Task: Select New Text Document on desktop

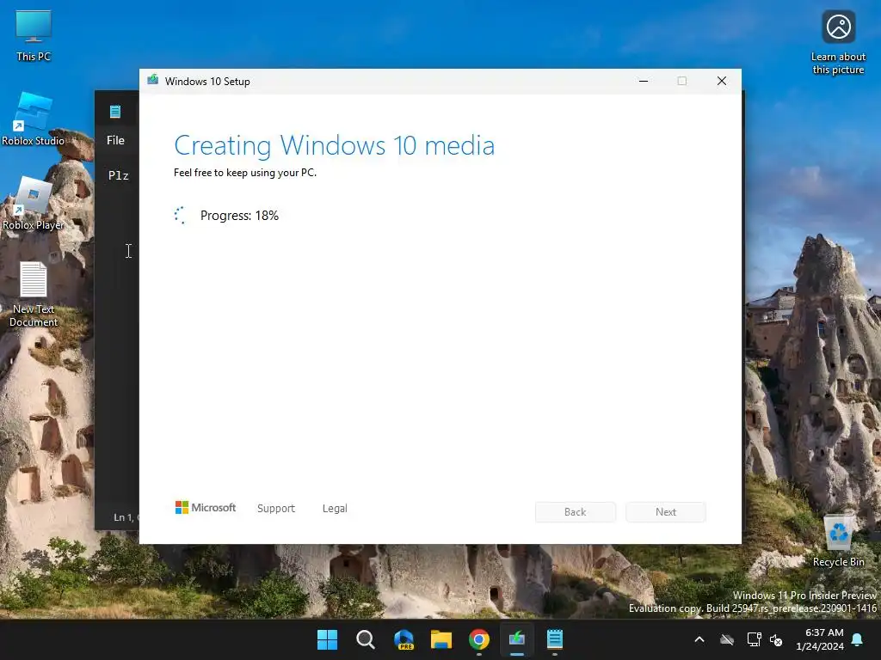Action: pyautogui.click(x=34, y=294)
